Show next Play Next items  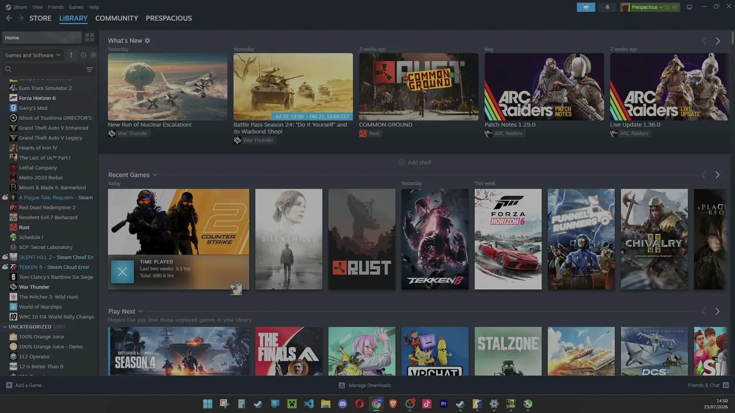(x=717, y=311)
